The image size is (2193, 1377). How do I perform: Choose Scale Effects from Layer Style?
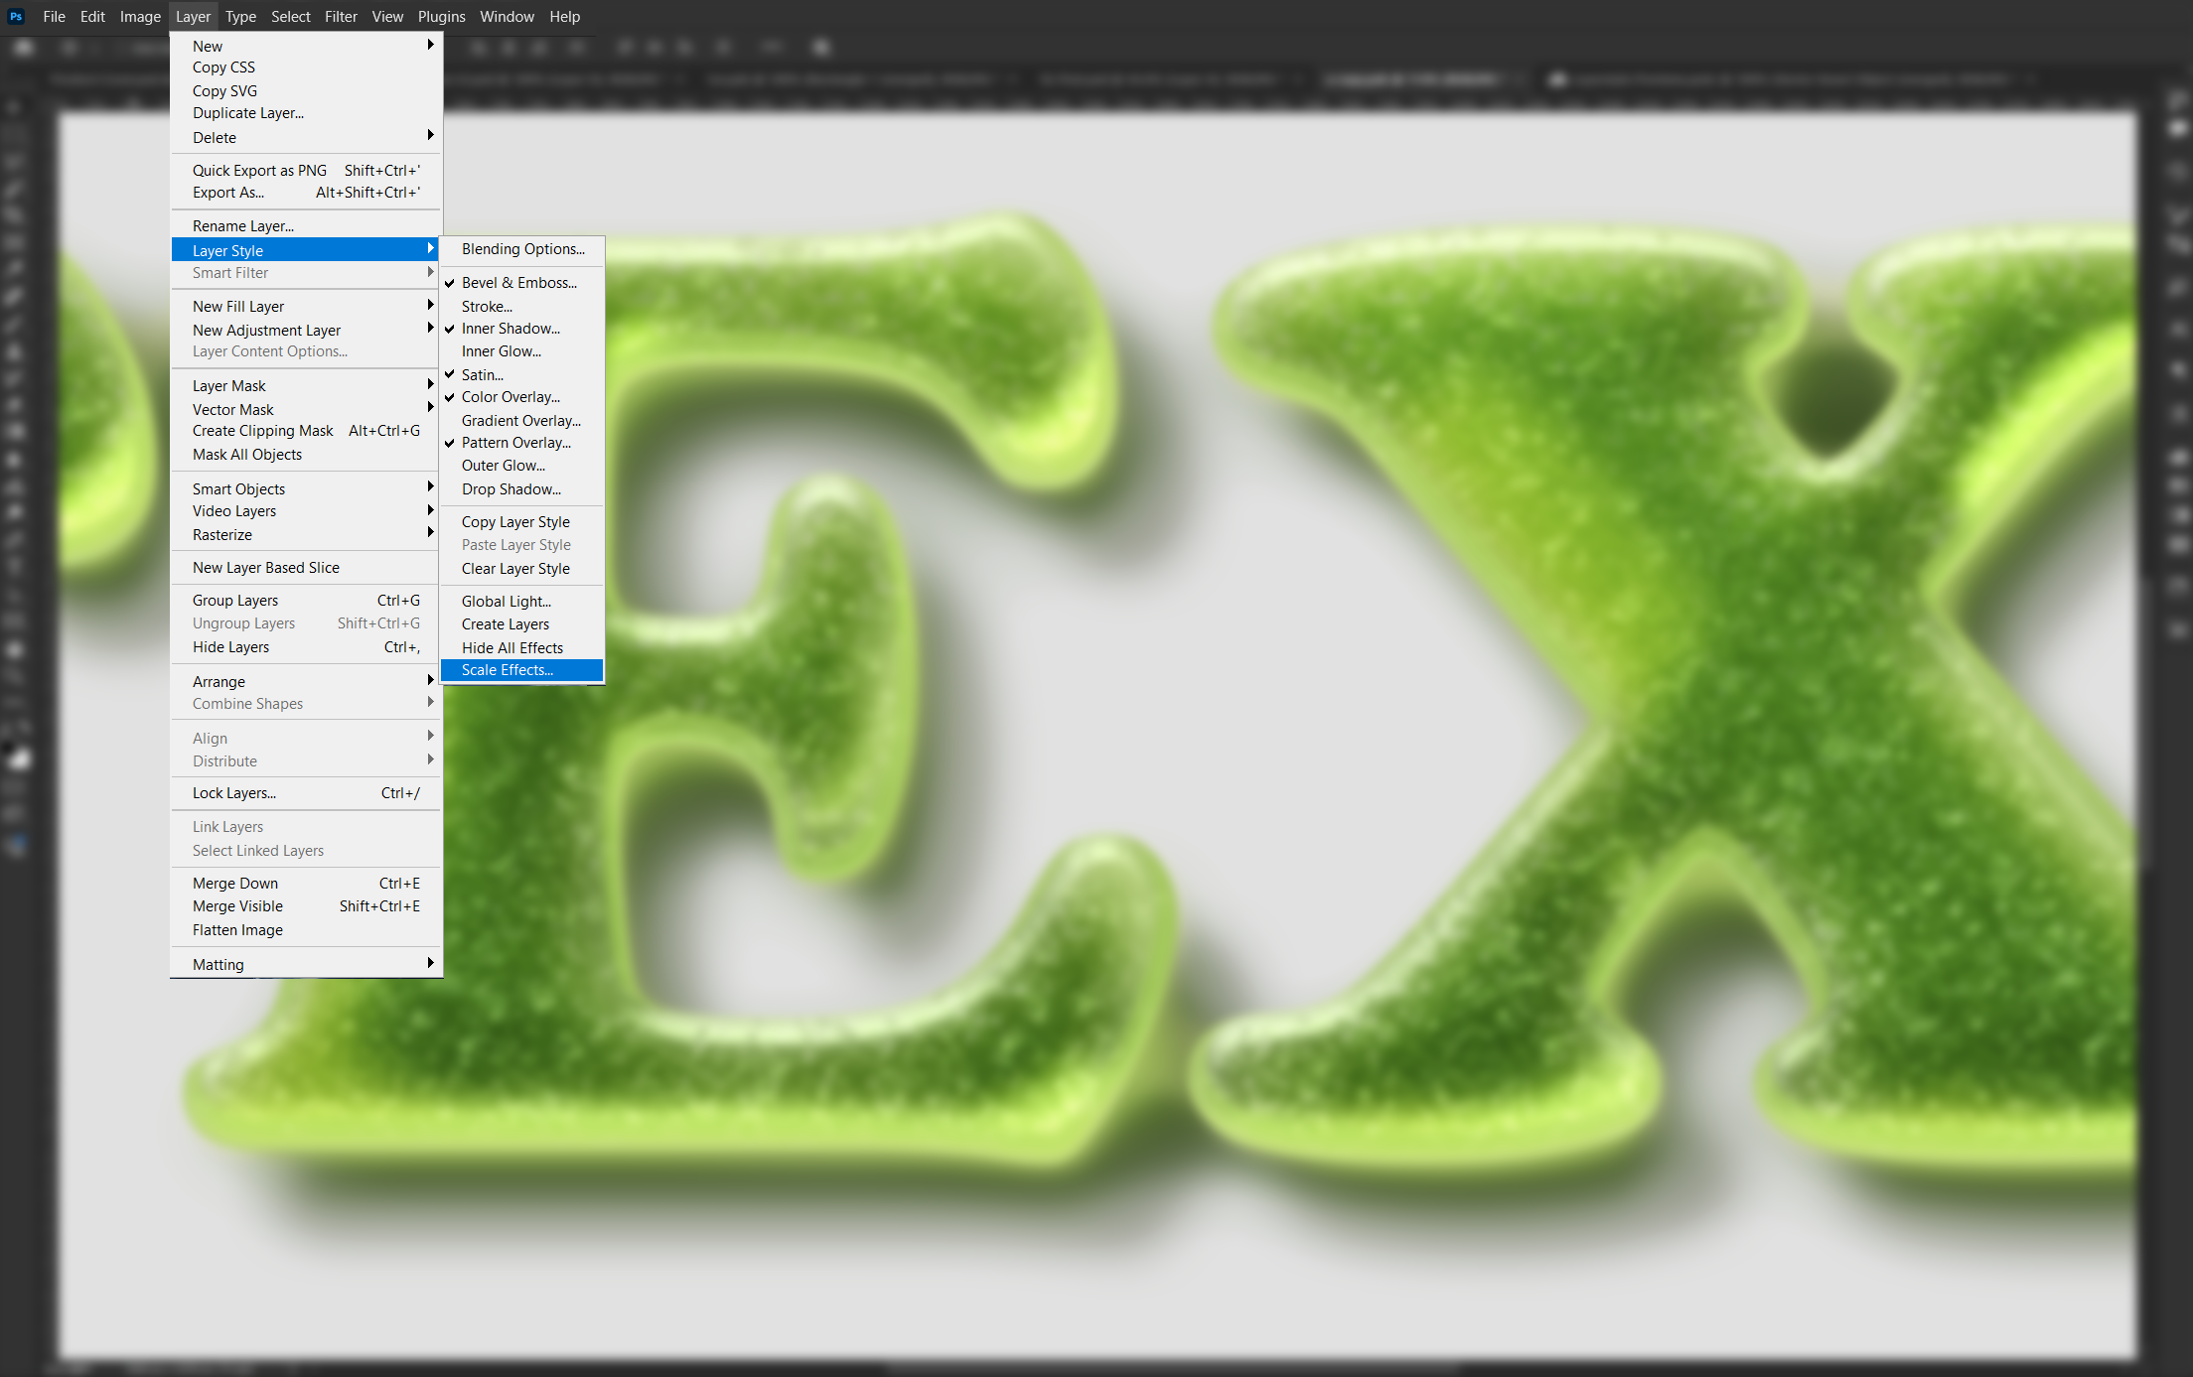[508, 670]
